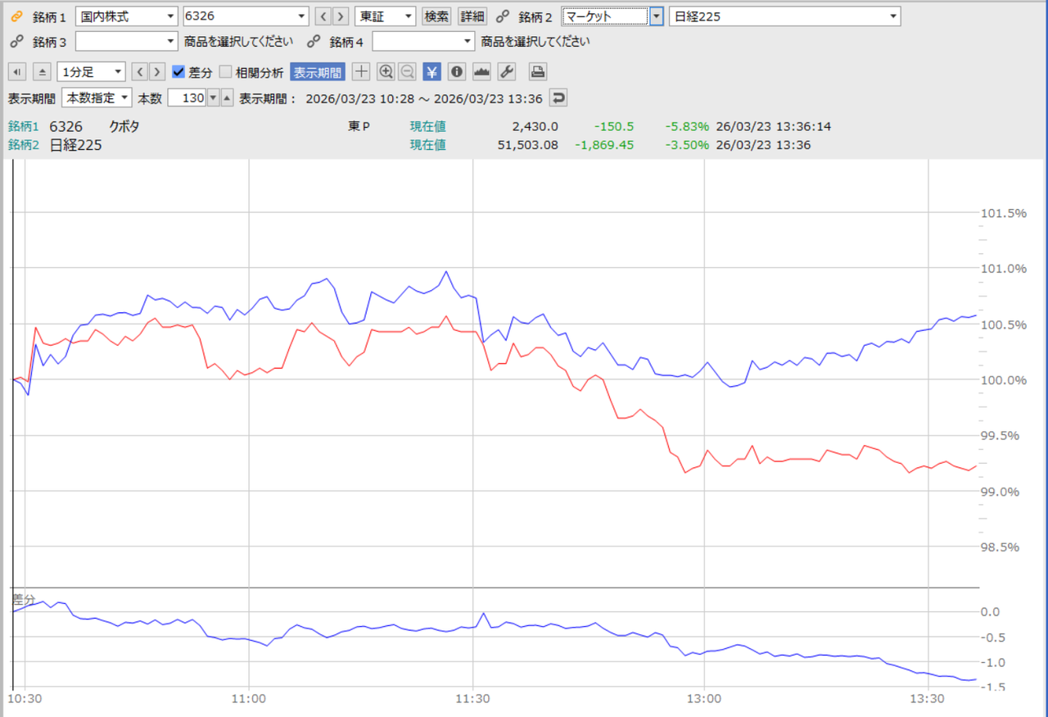Zoom in using the magnifier plus icon

(x=386, y=72)
